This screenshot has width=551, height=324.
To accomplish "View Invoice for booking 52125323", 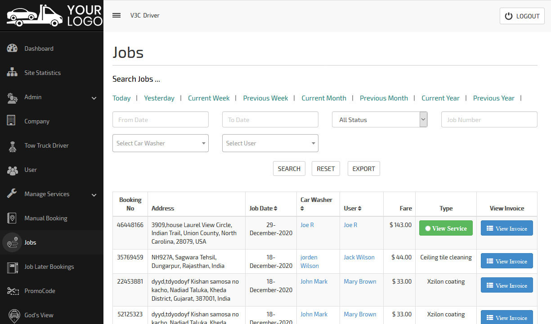I will pyautogui.click(x=507, y=317).
